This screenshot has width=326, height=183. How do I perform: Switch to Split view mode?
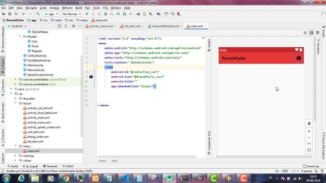click(x=311, y=33)
